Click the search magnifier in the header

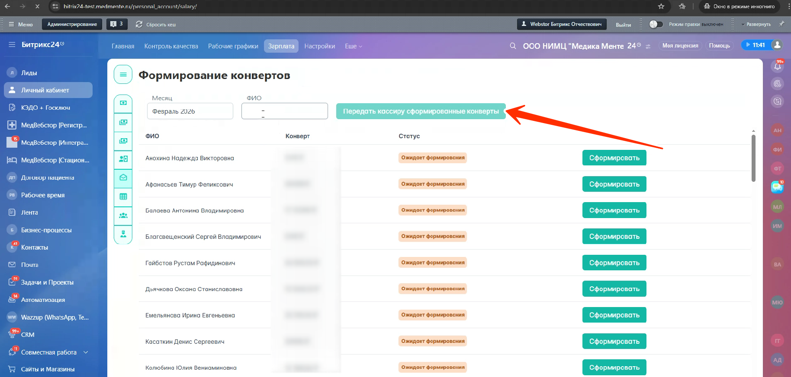[x=513, y=46]
